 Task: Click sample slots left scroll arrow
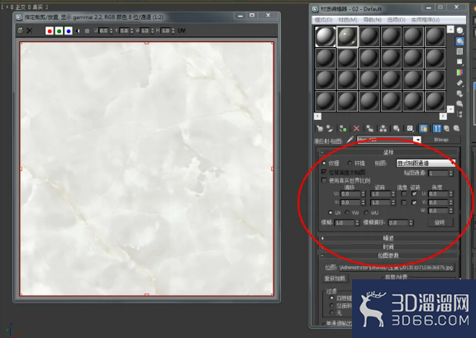[317, 116]
